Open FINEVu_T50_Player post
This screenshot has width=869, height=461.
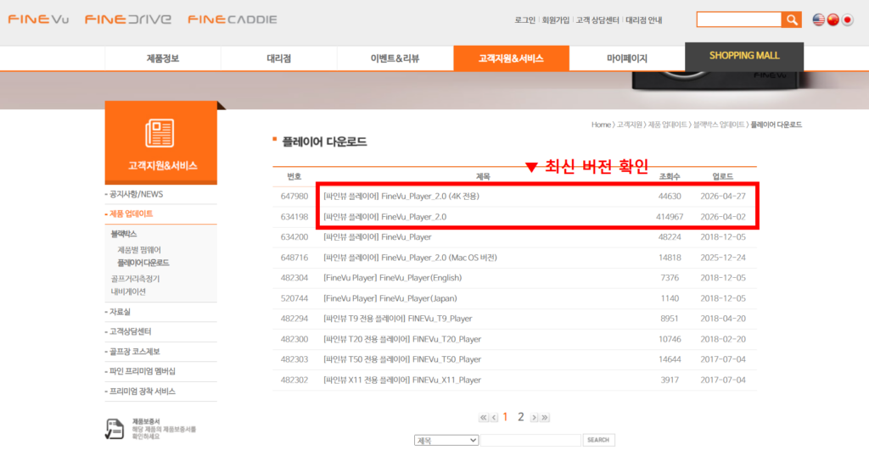(x=401, y=359)
